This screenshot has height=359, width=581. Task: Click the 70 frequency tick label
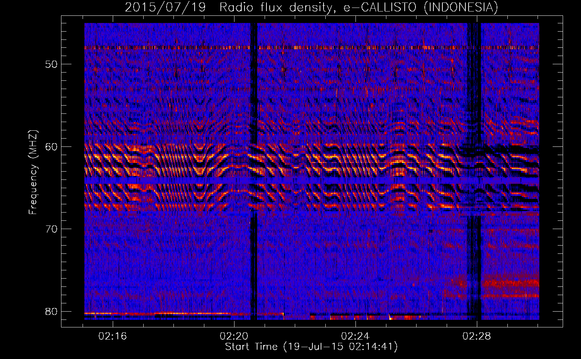52,229
